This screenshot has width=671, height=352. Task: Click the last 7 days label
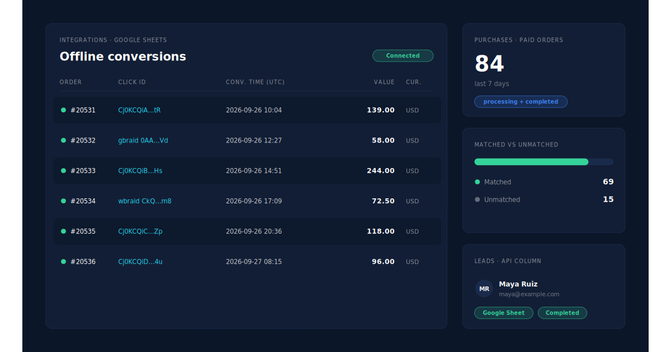pos(492,84)
